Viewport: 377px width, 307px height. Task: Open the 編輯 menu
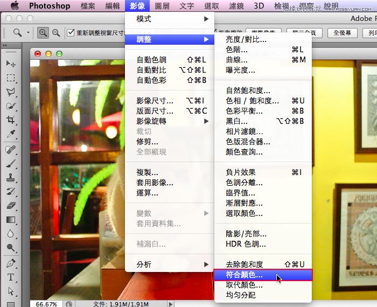coord(113,6)
